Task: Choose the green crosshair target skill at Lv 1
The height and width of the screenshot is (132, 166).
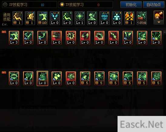Action: [80, 18]
